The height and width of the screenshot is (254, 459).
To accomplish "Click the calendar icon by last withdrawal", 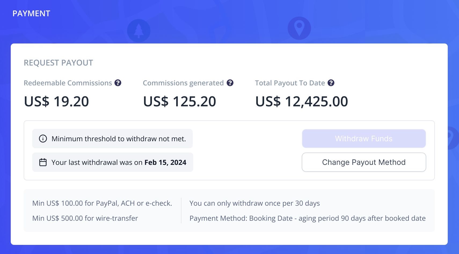I will click(x=43, y=162).
